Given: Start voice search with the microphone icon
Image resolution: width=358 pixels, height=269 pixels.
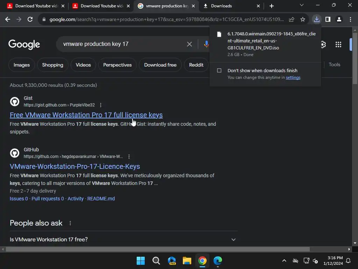Looking at the screenshot, I should pos(206,44).
